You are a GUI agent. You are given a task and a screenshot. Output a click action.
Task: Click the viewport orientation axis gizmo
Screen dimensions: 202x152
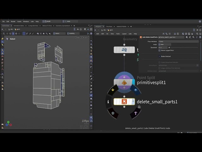click(9, 123)
